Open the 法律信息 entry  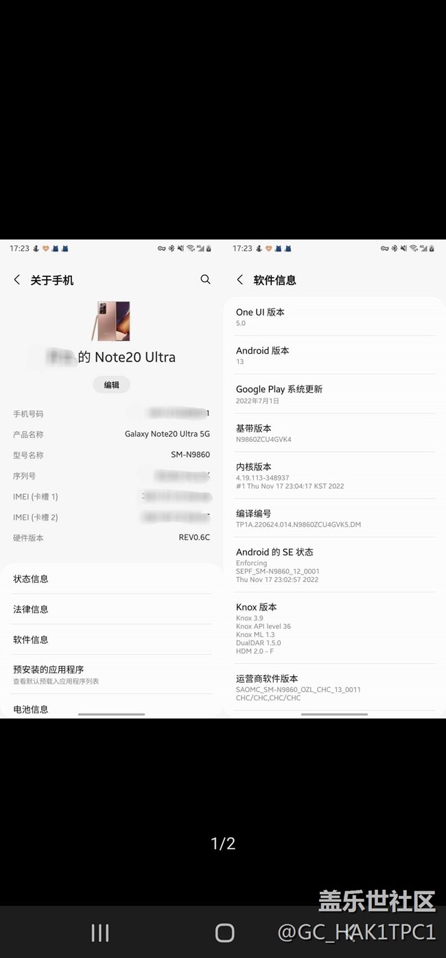tap(111, 609)
